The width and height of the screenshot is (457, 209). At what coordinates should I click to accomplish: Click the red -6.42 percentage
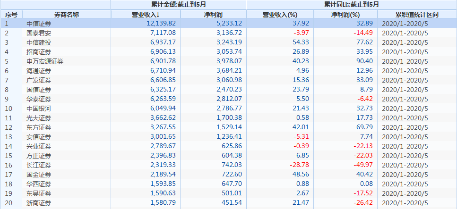[365, 99]
